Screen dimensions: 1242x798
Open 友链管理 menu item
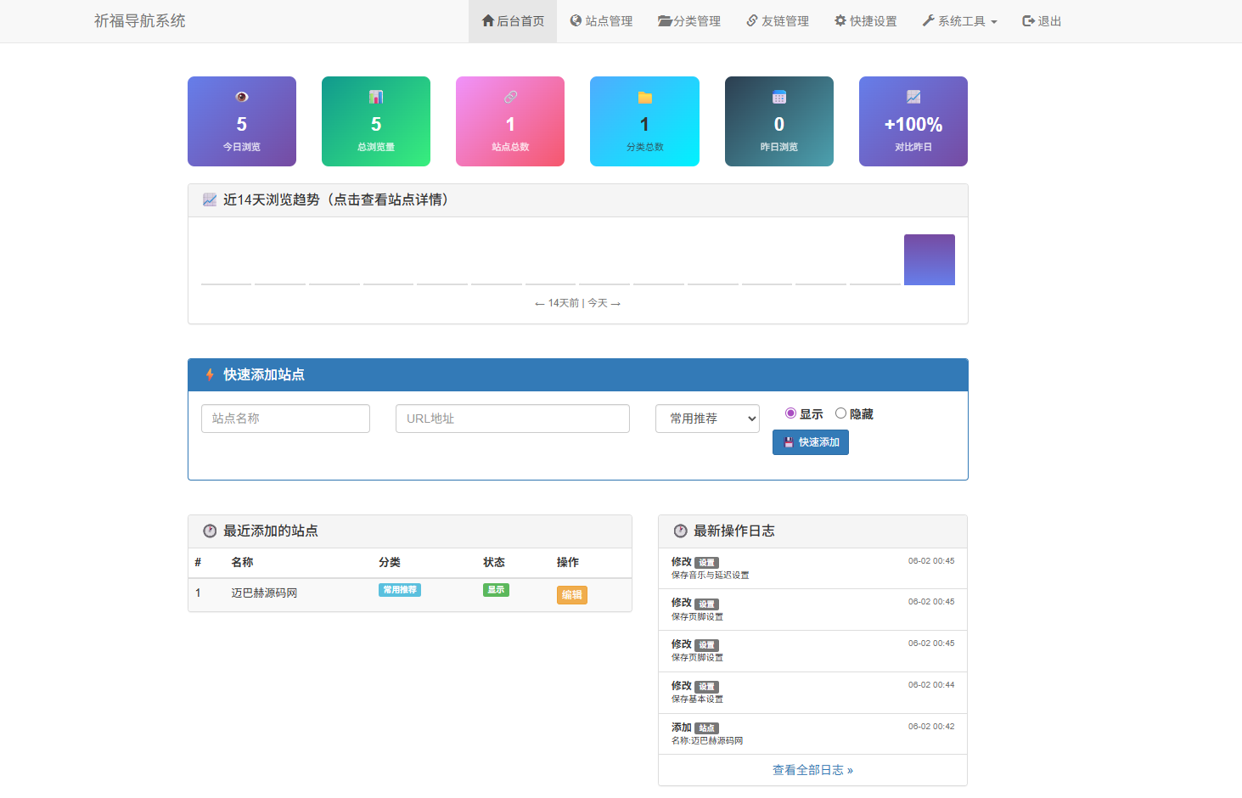pos(778,21)
